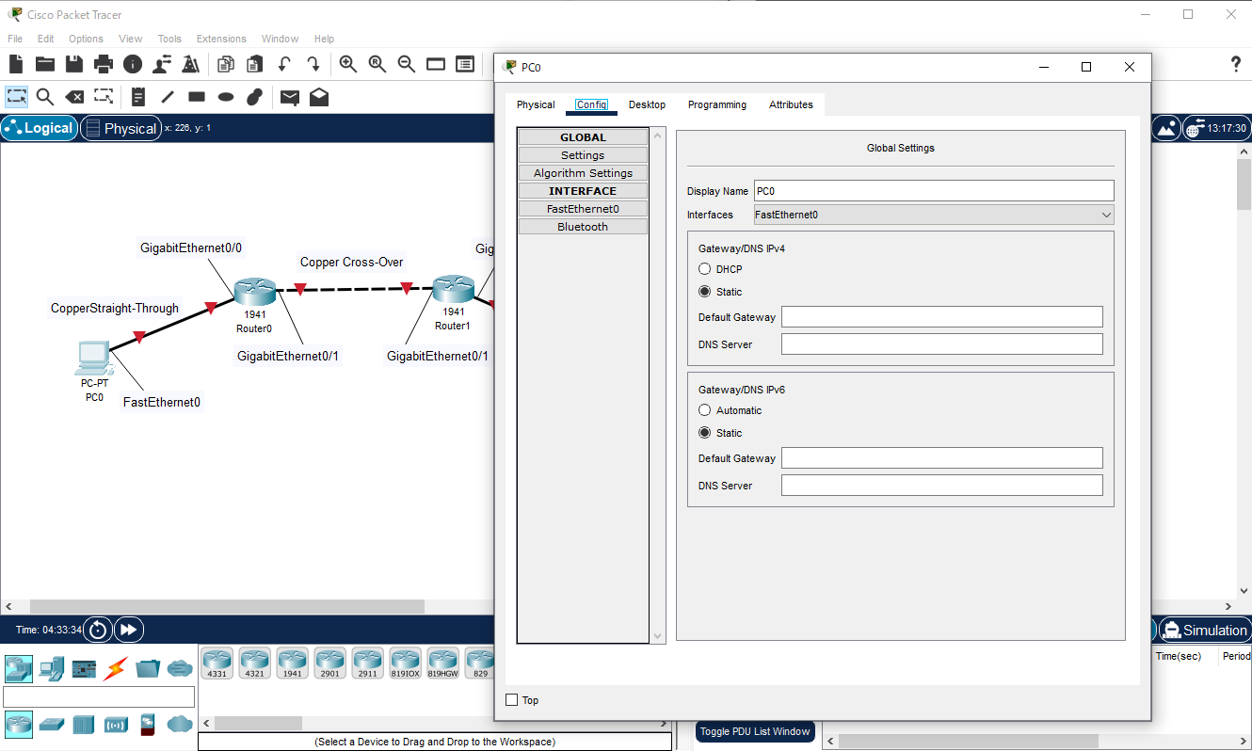Image resolution: width=1252 pixels, height=751 pixels.
Task: Click the IPv6 DNS Server field
Action: point(941,486)
